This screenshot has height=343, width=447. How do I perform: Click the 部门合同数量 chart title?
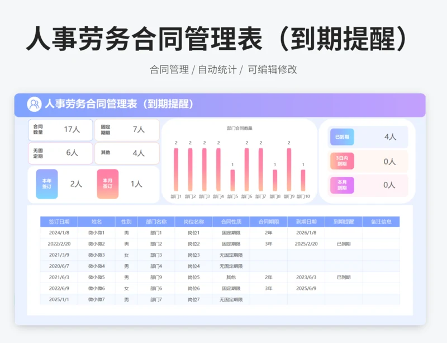(239, 128)
